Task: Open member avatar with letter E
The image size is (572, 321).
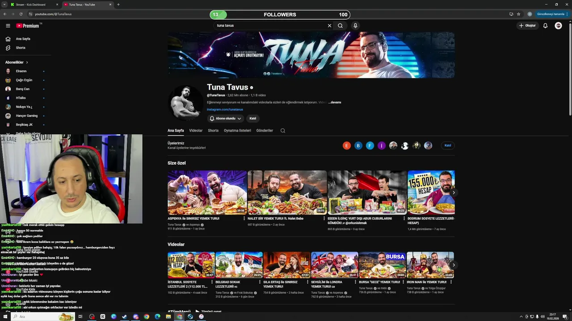Action: pyautogui.click(x=346, y=145)
